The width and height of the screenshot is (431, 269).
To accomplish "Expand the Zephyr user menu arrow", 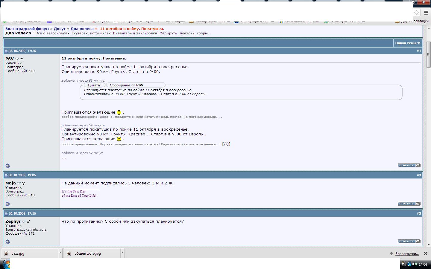I will coord(24,221).
